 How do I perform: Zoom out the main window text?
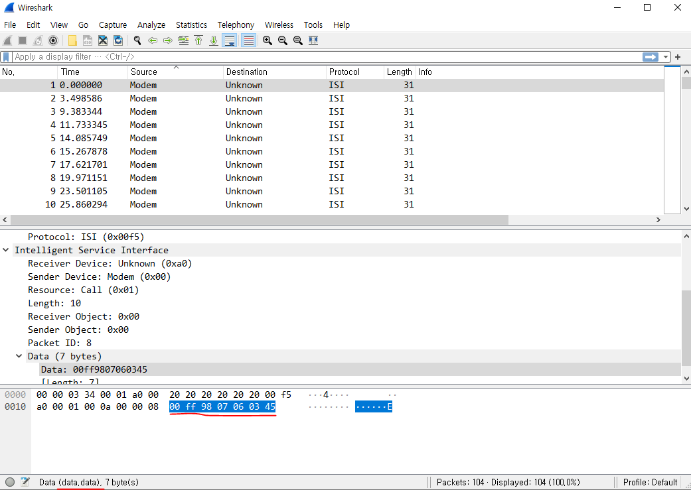pos(283,40)
